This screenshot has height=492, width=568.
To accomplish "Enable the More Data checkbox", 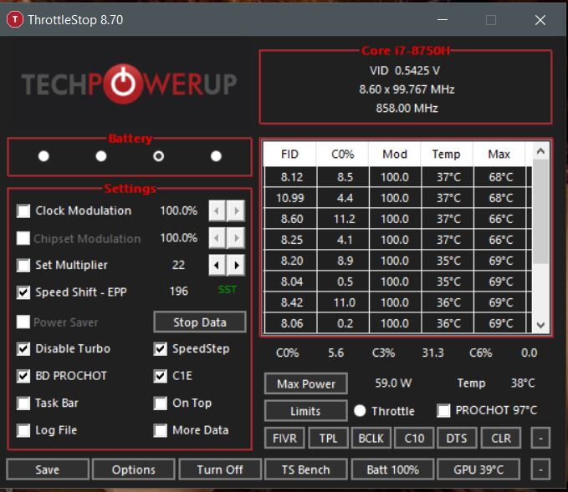I will [x=160, y=430].
